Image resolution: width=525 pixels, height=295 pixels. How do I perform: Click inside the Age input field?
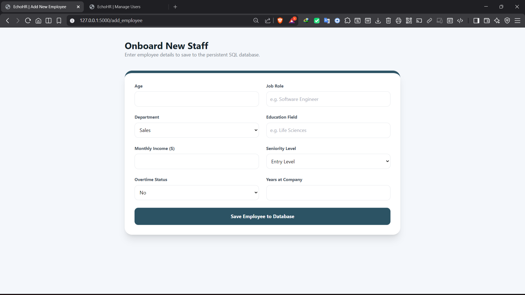click(196, 99)
